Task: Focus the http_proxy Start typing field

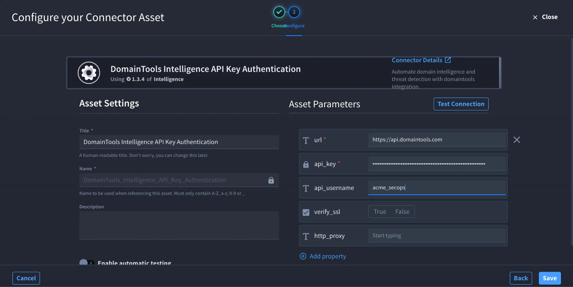Action: coord(437,236)
